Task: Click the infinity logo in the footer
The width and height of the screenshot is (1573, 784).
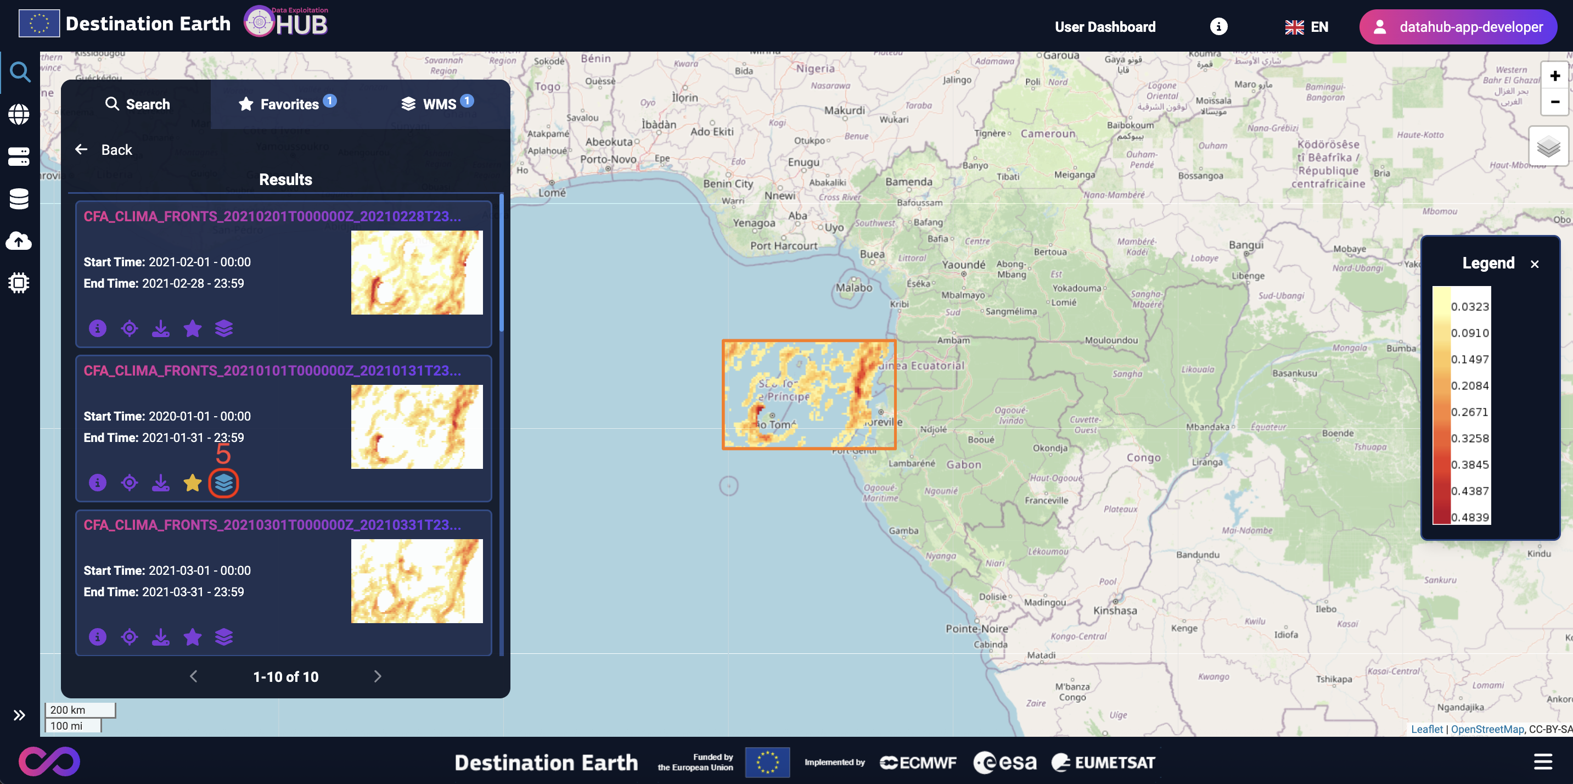Action: (x=49, y=761)
